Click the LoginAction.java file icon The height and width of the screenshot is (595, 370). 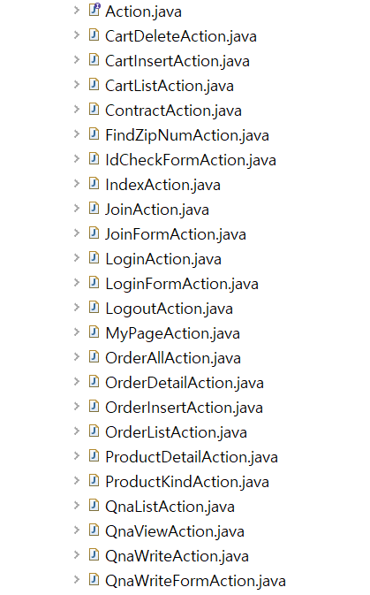[94, 257]
